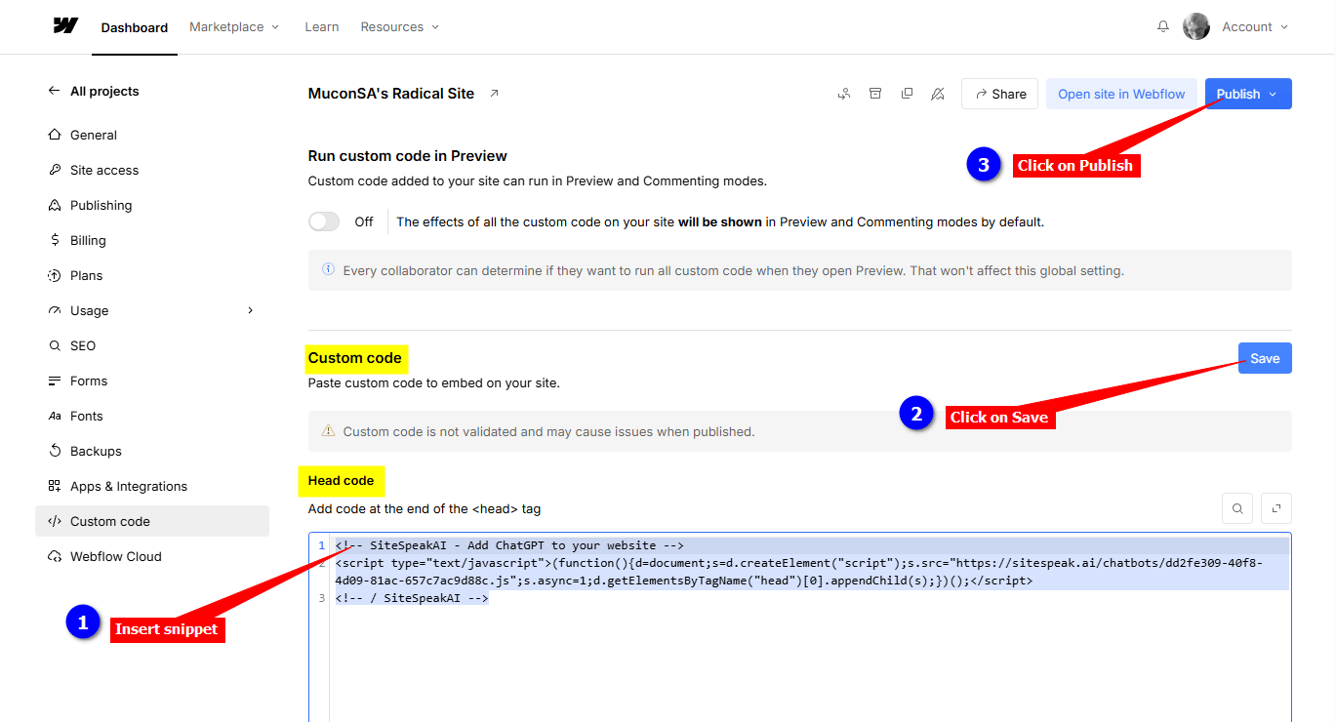This screenshot has width=1336, height=722.
Task: Open Forms settings
Action: point(152,381)
